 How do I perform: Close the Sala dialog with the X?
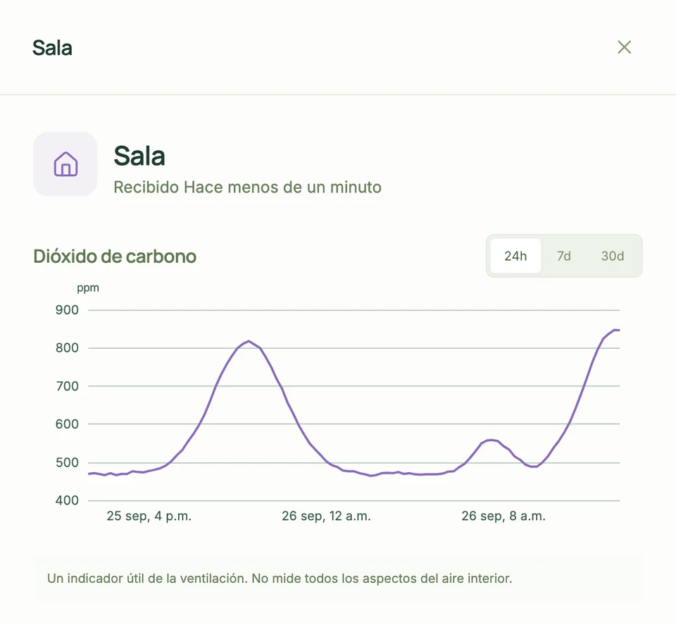(x=624, y=47)
